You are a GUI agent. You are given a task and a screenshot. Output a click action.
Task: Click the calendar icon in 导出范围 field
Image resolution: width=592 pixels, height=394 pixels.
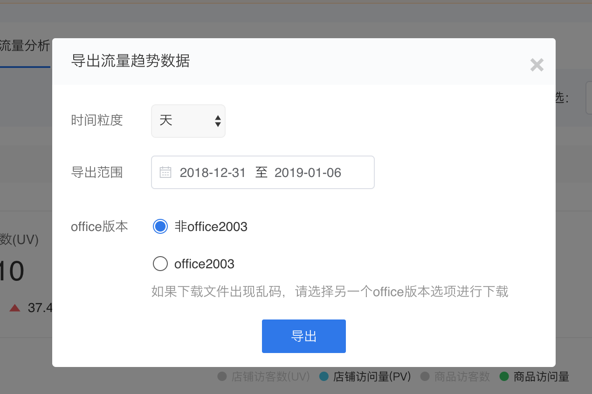[165, 172]
